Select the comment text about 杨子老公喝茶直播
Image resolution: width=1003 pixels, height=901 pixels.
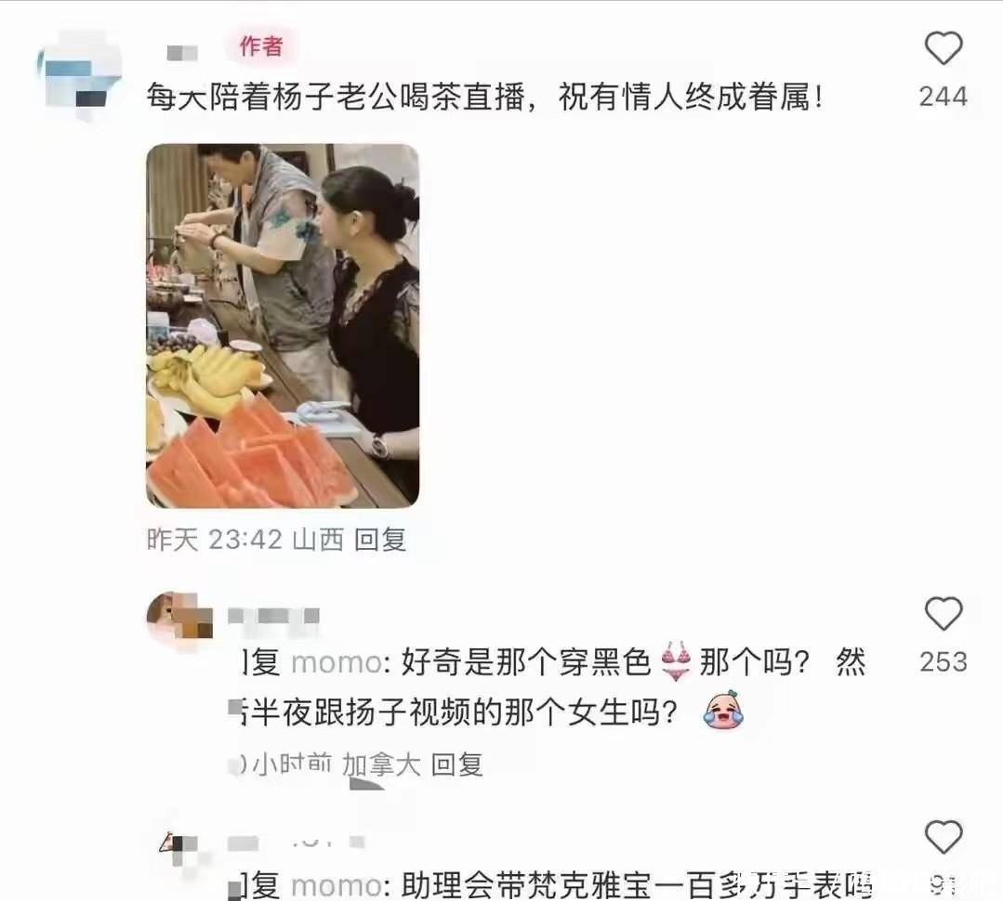pos(485,98)
